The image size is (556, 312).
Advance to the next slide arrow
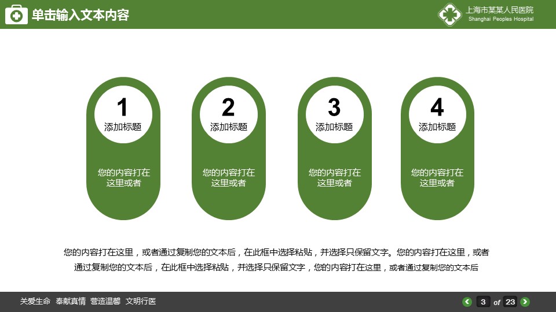click(525, 302)
